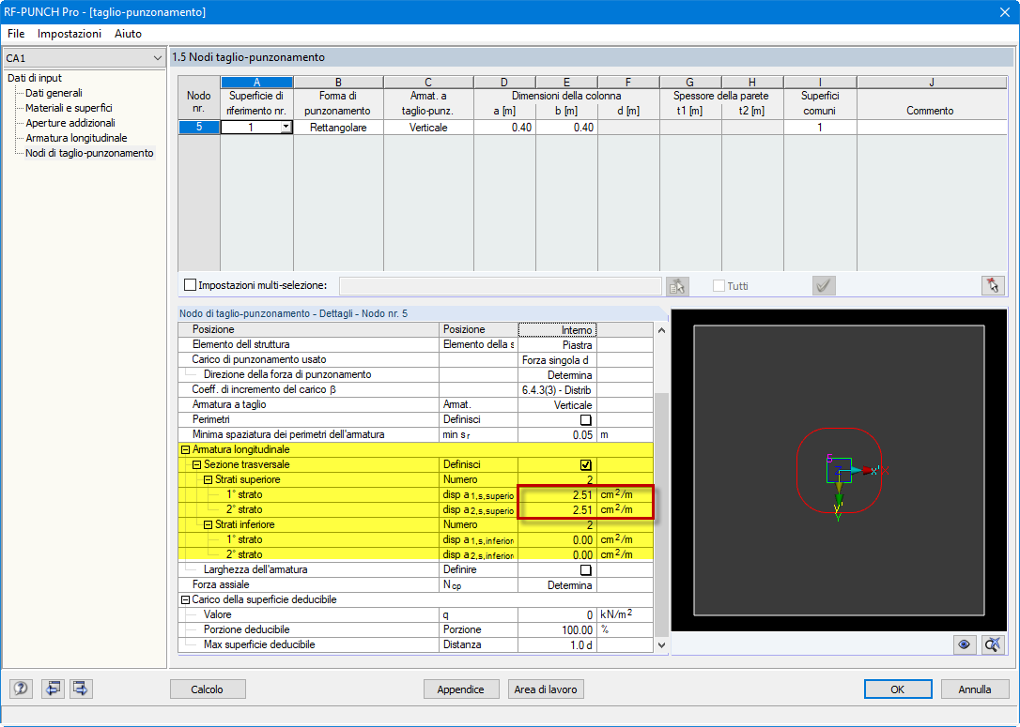This screenshot has width=1020, height=727.
Task: Click column a [m] value 0.40
Action: [504, 128]
